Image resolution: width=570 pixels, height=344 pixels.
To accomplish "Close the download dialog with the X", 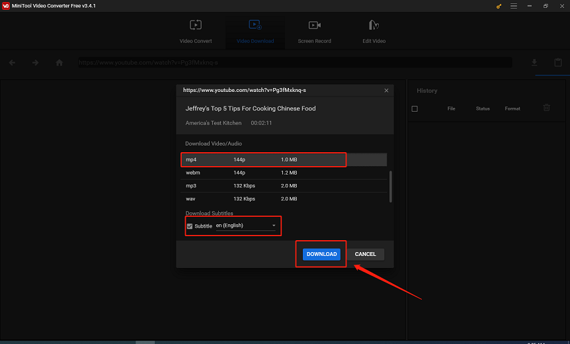I will (x=386, y=91).
